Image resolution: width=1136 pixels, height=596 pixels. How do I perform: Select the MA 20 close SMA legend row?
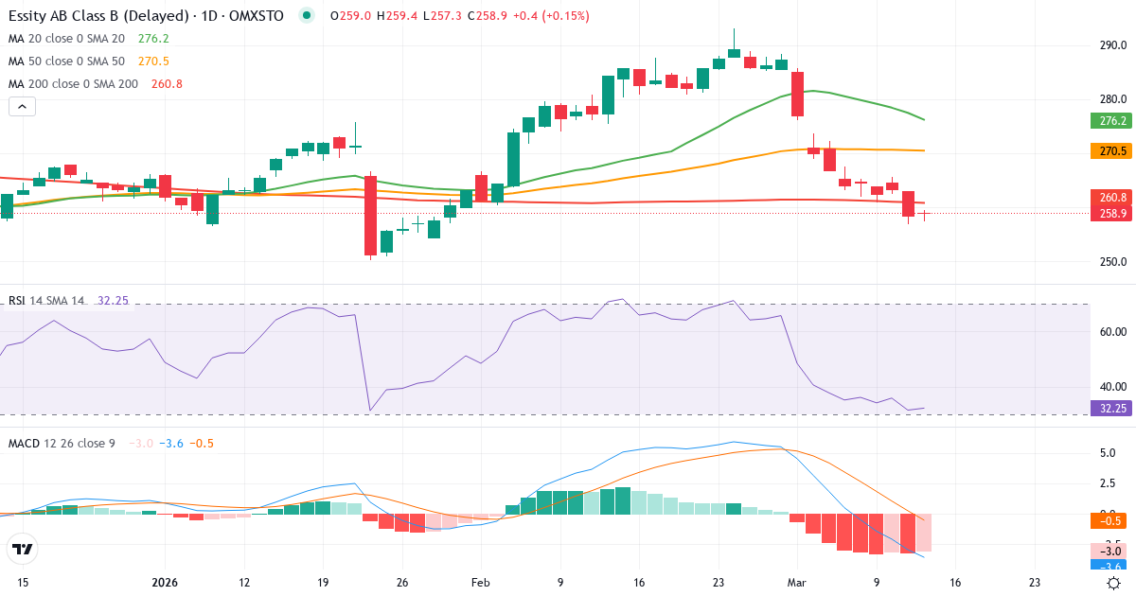[57, 40]
